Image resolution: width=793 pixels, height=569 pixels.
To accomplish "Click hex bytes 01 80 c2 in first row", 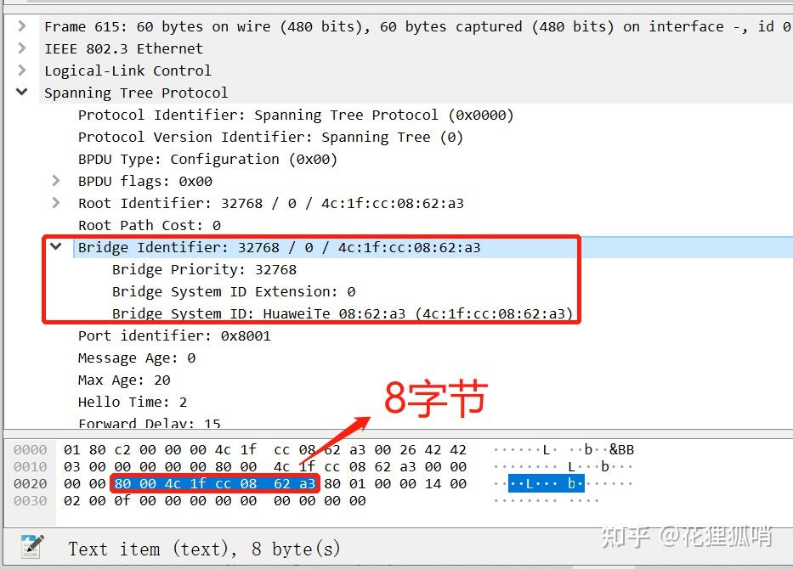I will click(97, 450).
